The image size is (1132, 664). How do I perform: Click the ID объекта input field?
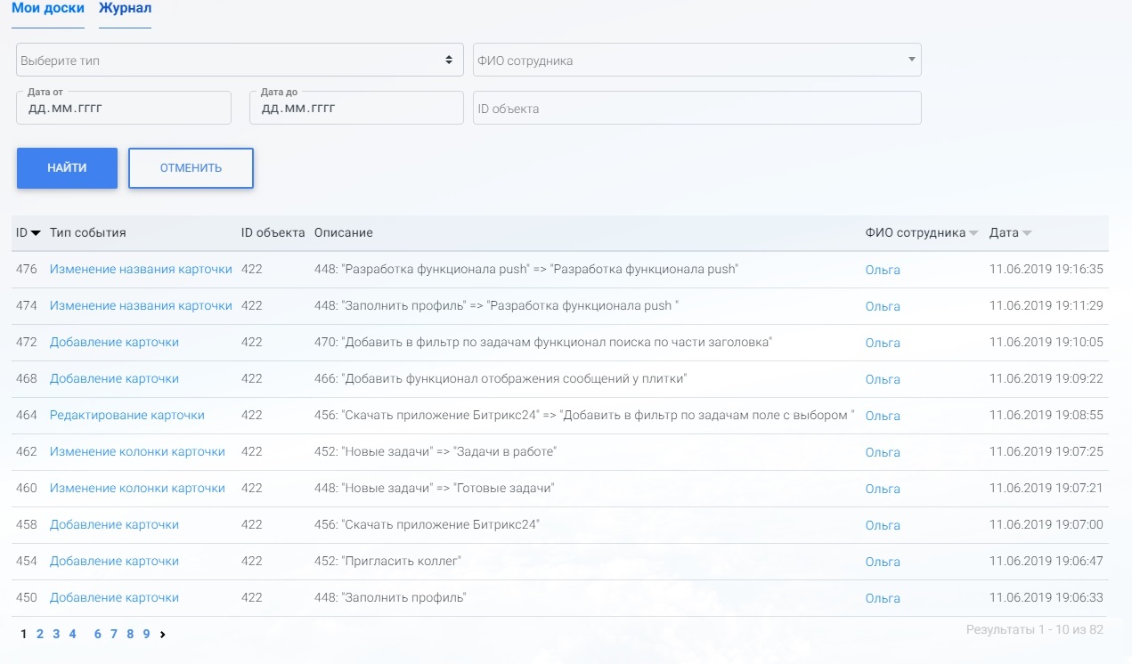696,109
